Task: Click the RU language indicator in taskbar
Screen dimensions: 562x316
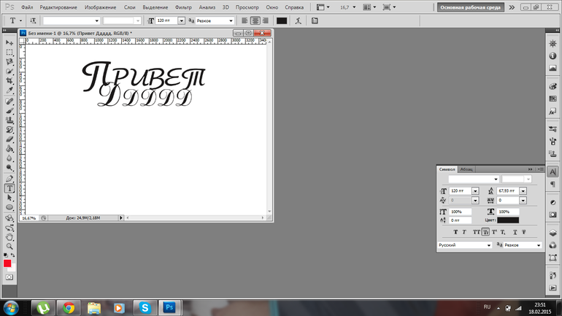Action: click(488, 307)
